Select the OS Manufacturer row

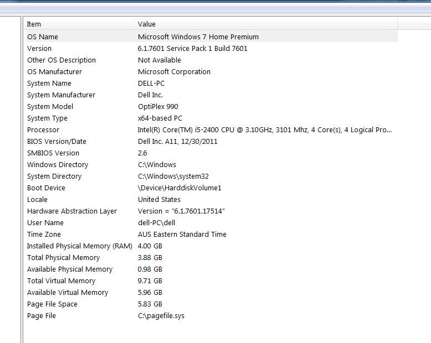coord(212,71)
